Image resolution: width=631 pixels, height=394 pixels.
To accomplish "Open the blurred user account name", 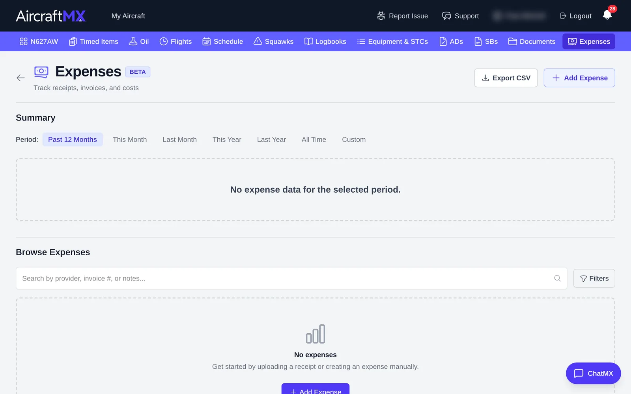I will (519, 16).
